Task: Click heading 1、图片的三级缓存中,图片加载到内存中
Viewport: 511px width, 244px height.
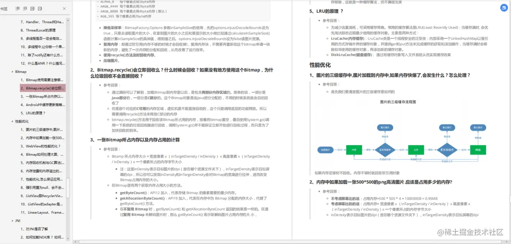Action: 390,75
